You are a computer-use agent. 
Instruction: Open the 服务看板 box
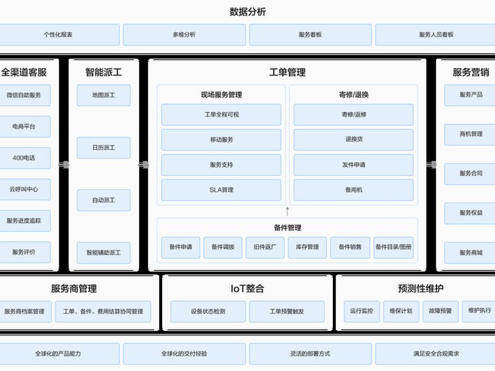[311, 35]
